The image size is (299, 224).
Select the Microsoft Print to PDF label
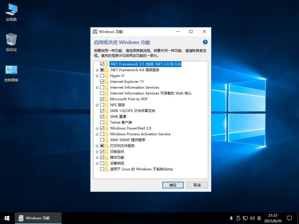(129, 99)
